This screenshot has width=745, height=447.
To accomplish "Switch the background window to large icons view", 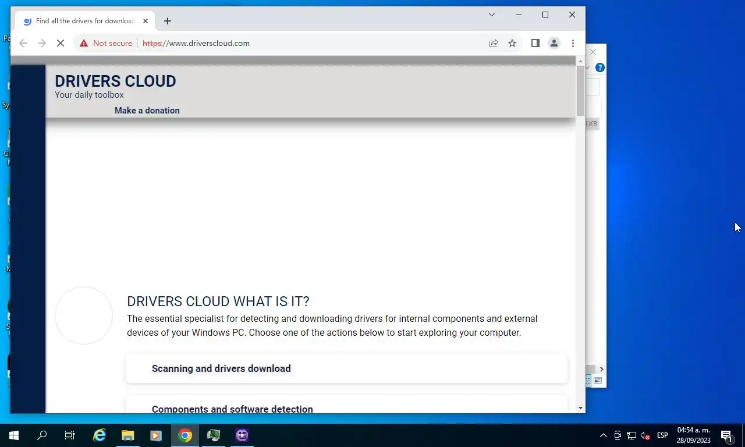I will [598, 381].
